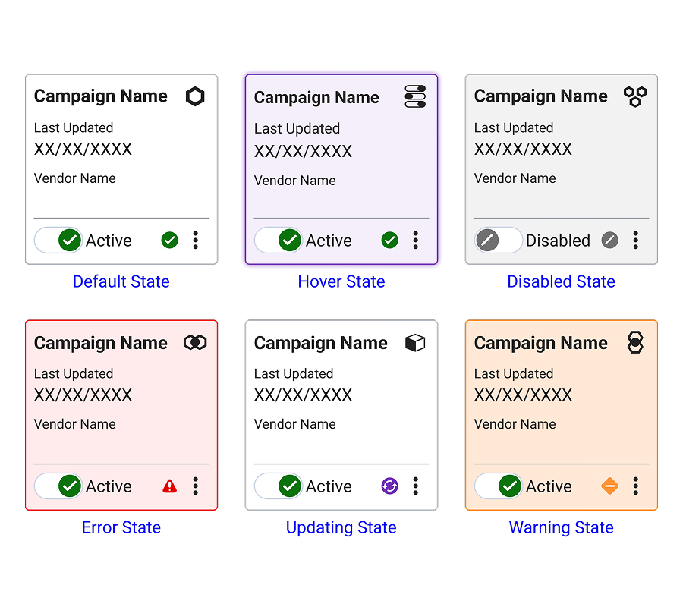Click the hexagon cluster icon on Disabled State card
Screen dimensions: 683x607
point(635,96)
